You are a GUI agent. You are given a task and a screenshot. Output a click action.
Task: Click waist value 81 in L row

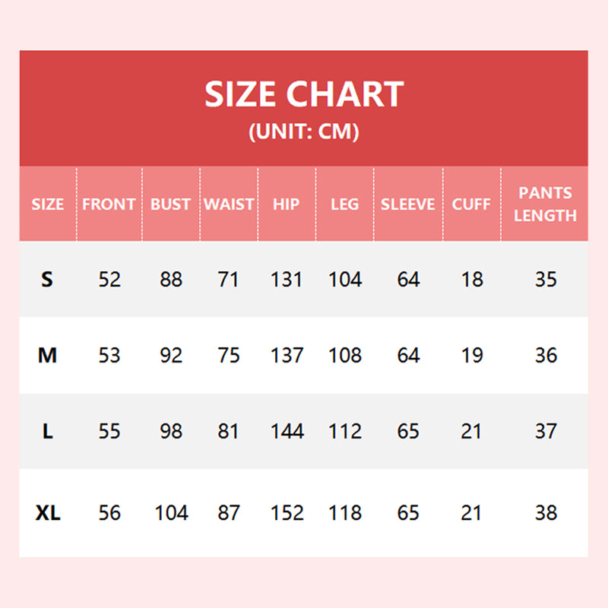pyautogui.click(x=229, y=432)
